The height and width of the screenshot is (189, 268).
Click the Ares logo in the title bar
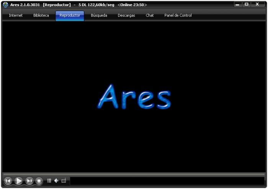(x=5, y=5)
